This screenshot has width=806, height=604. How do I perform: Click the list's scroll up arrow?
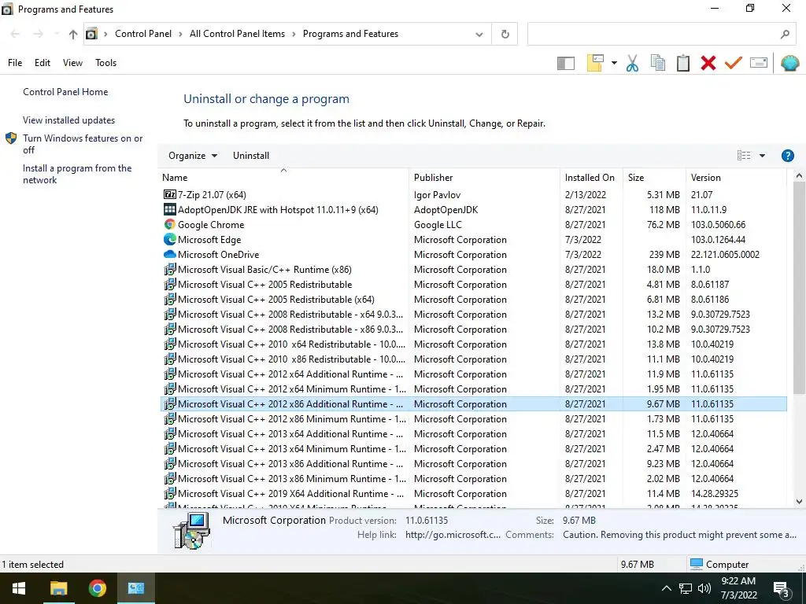click(799, 175)
